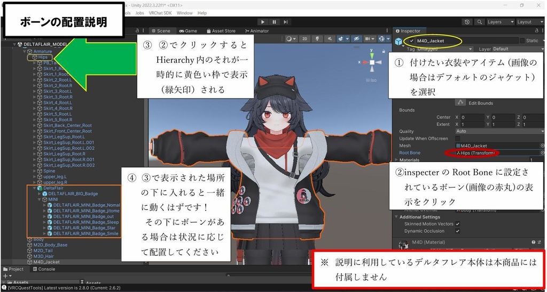The width and height of the screenshot is (547, 292).
Task: Toggle the Static checkbox
Action: click(x=522, y=40)
